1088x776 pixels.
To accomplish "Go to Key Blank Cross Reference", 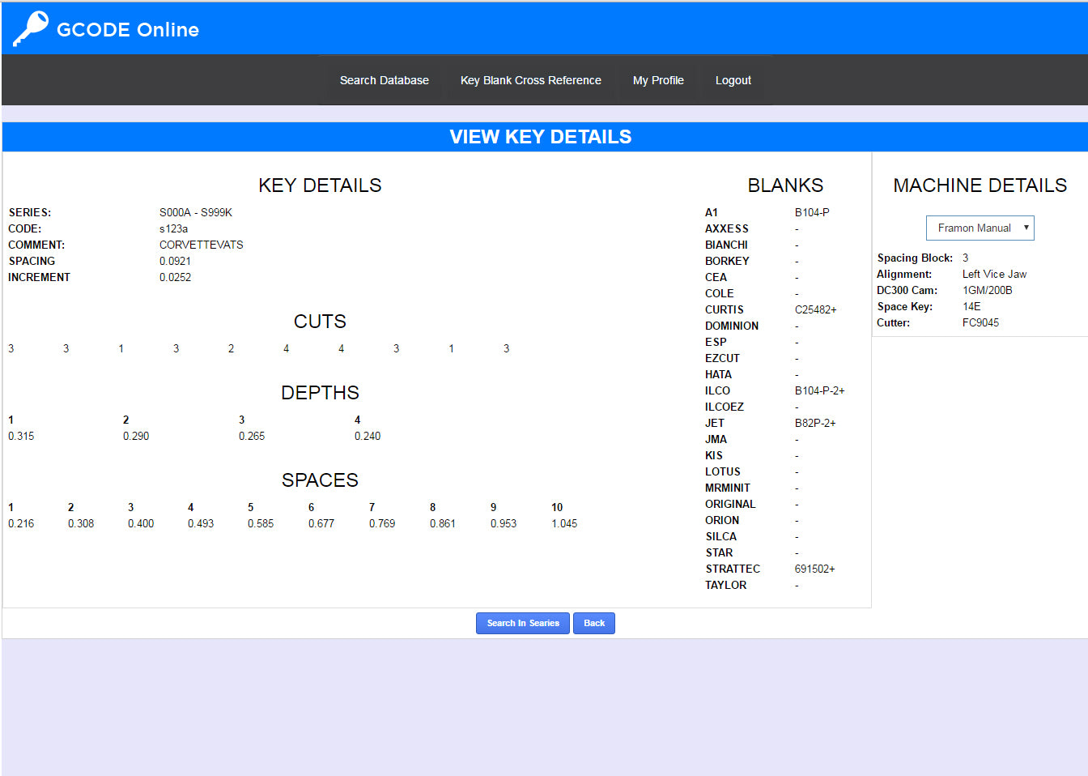I will pyautogui.click(x=530, y=80).
